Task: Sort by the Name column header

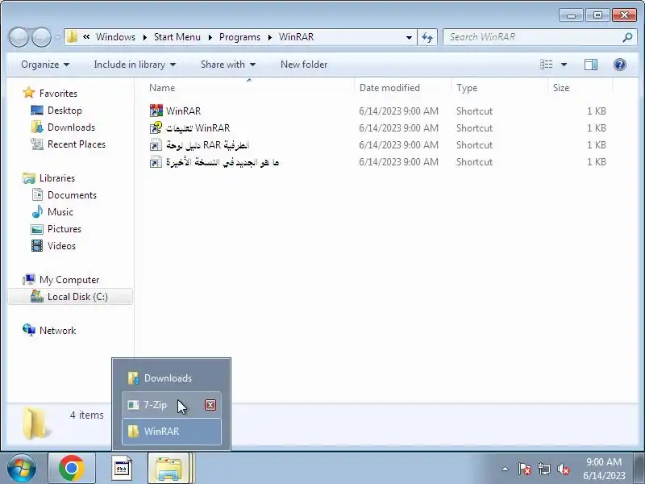Action: point(249,88)
